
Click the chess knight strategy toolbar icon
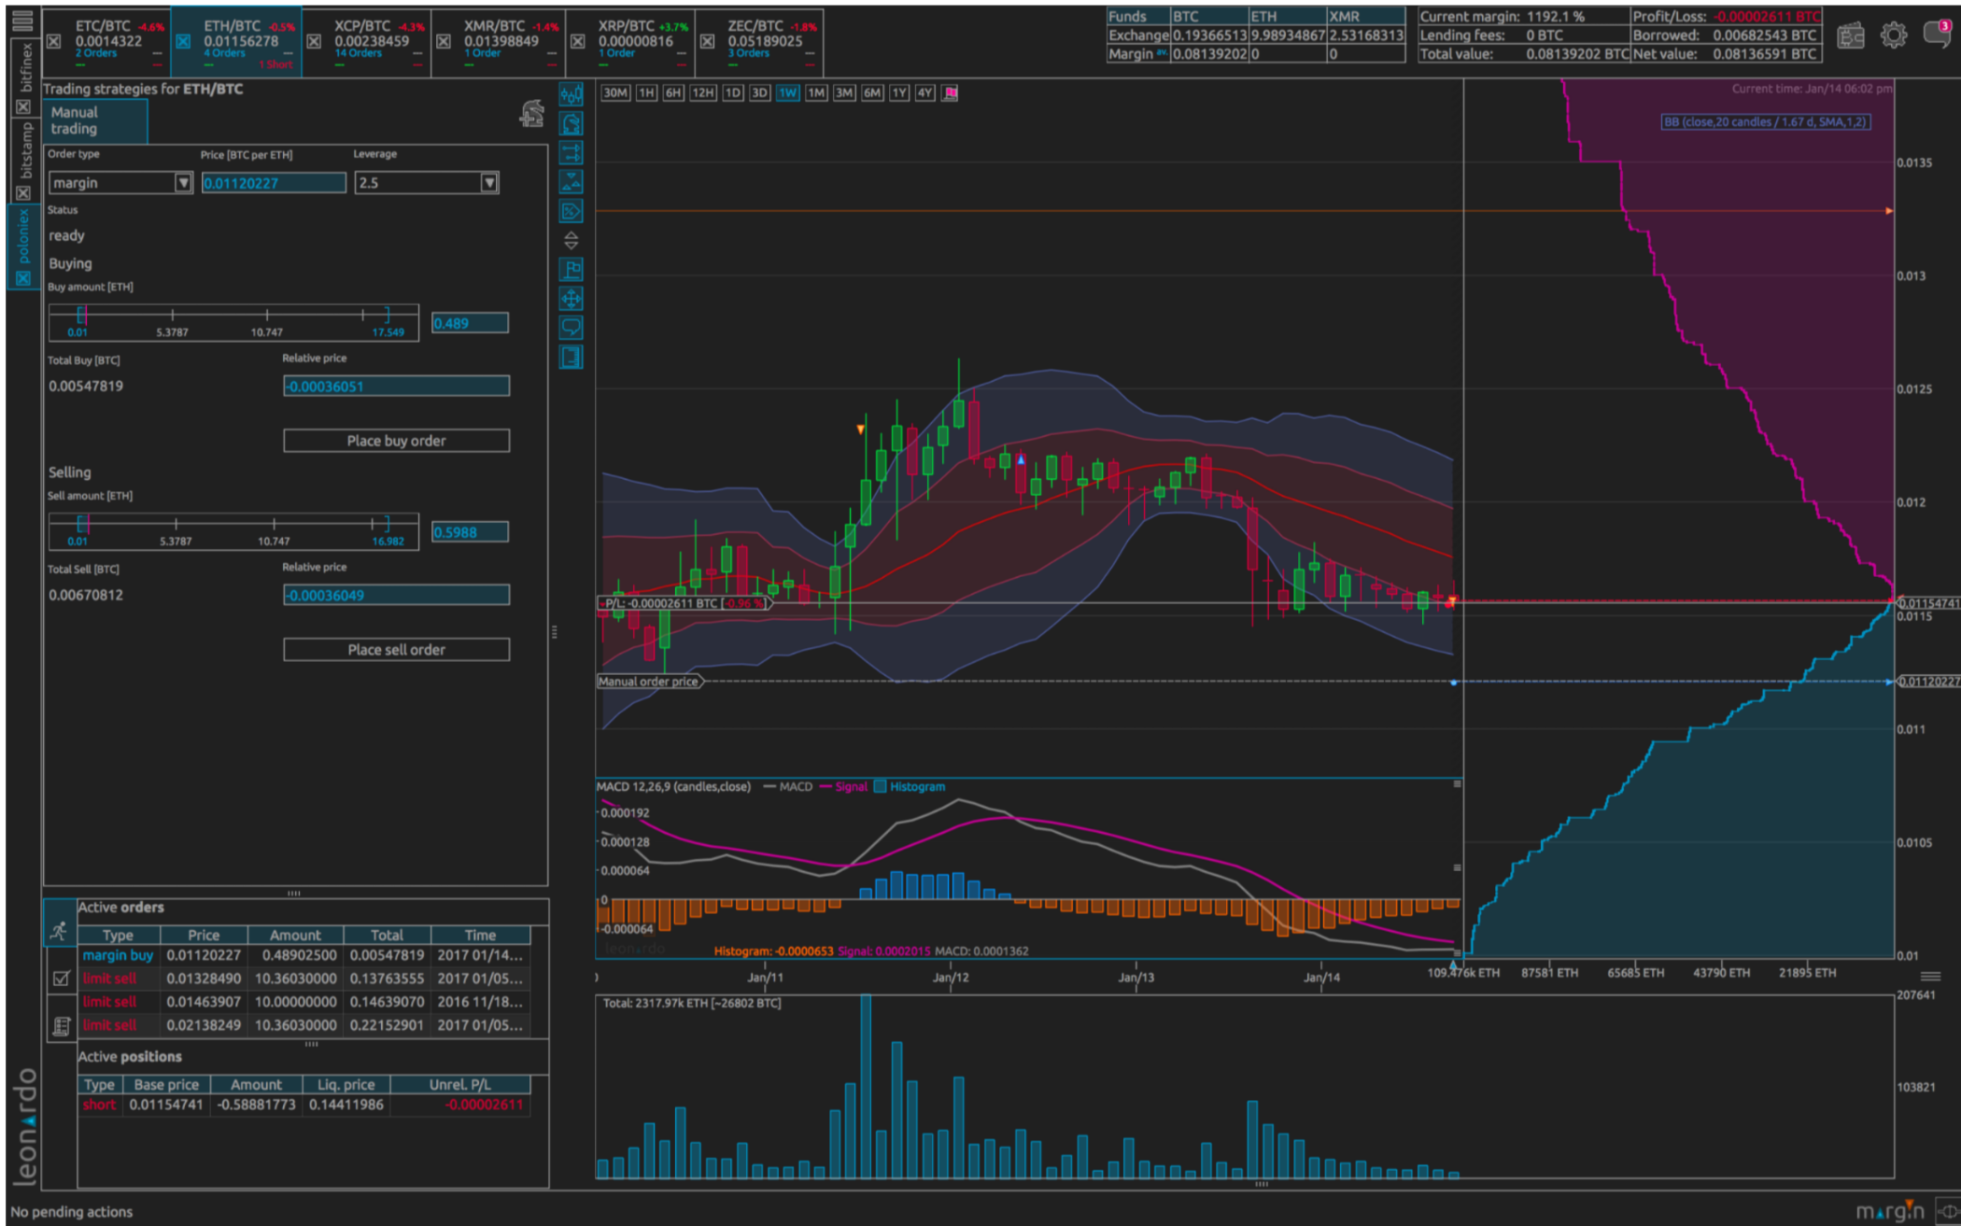(571, 123)
